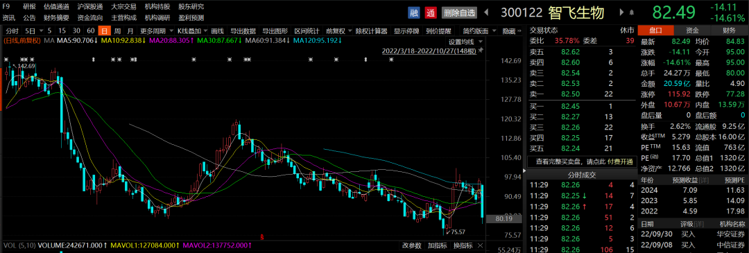Click the 换指标 change indicator button
Screen dimensions: 749x253
coord(463,246)
